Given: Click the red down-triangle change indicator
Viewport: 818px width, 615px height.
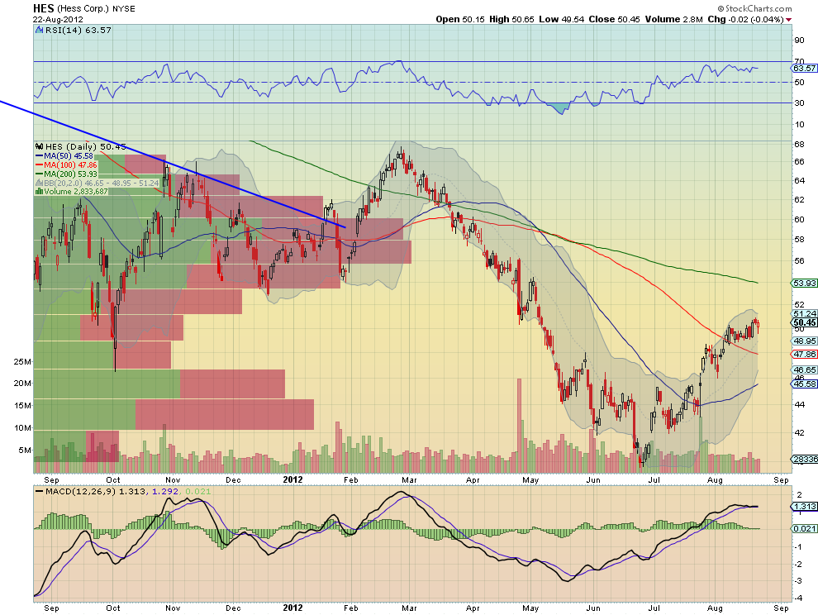Looking at the screenshot, I should pyautogui.click(x=789, y=20).
